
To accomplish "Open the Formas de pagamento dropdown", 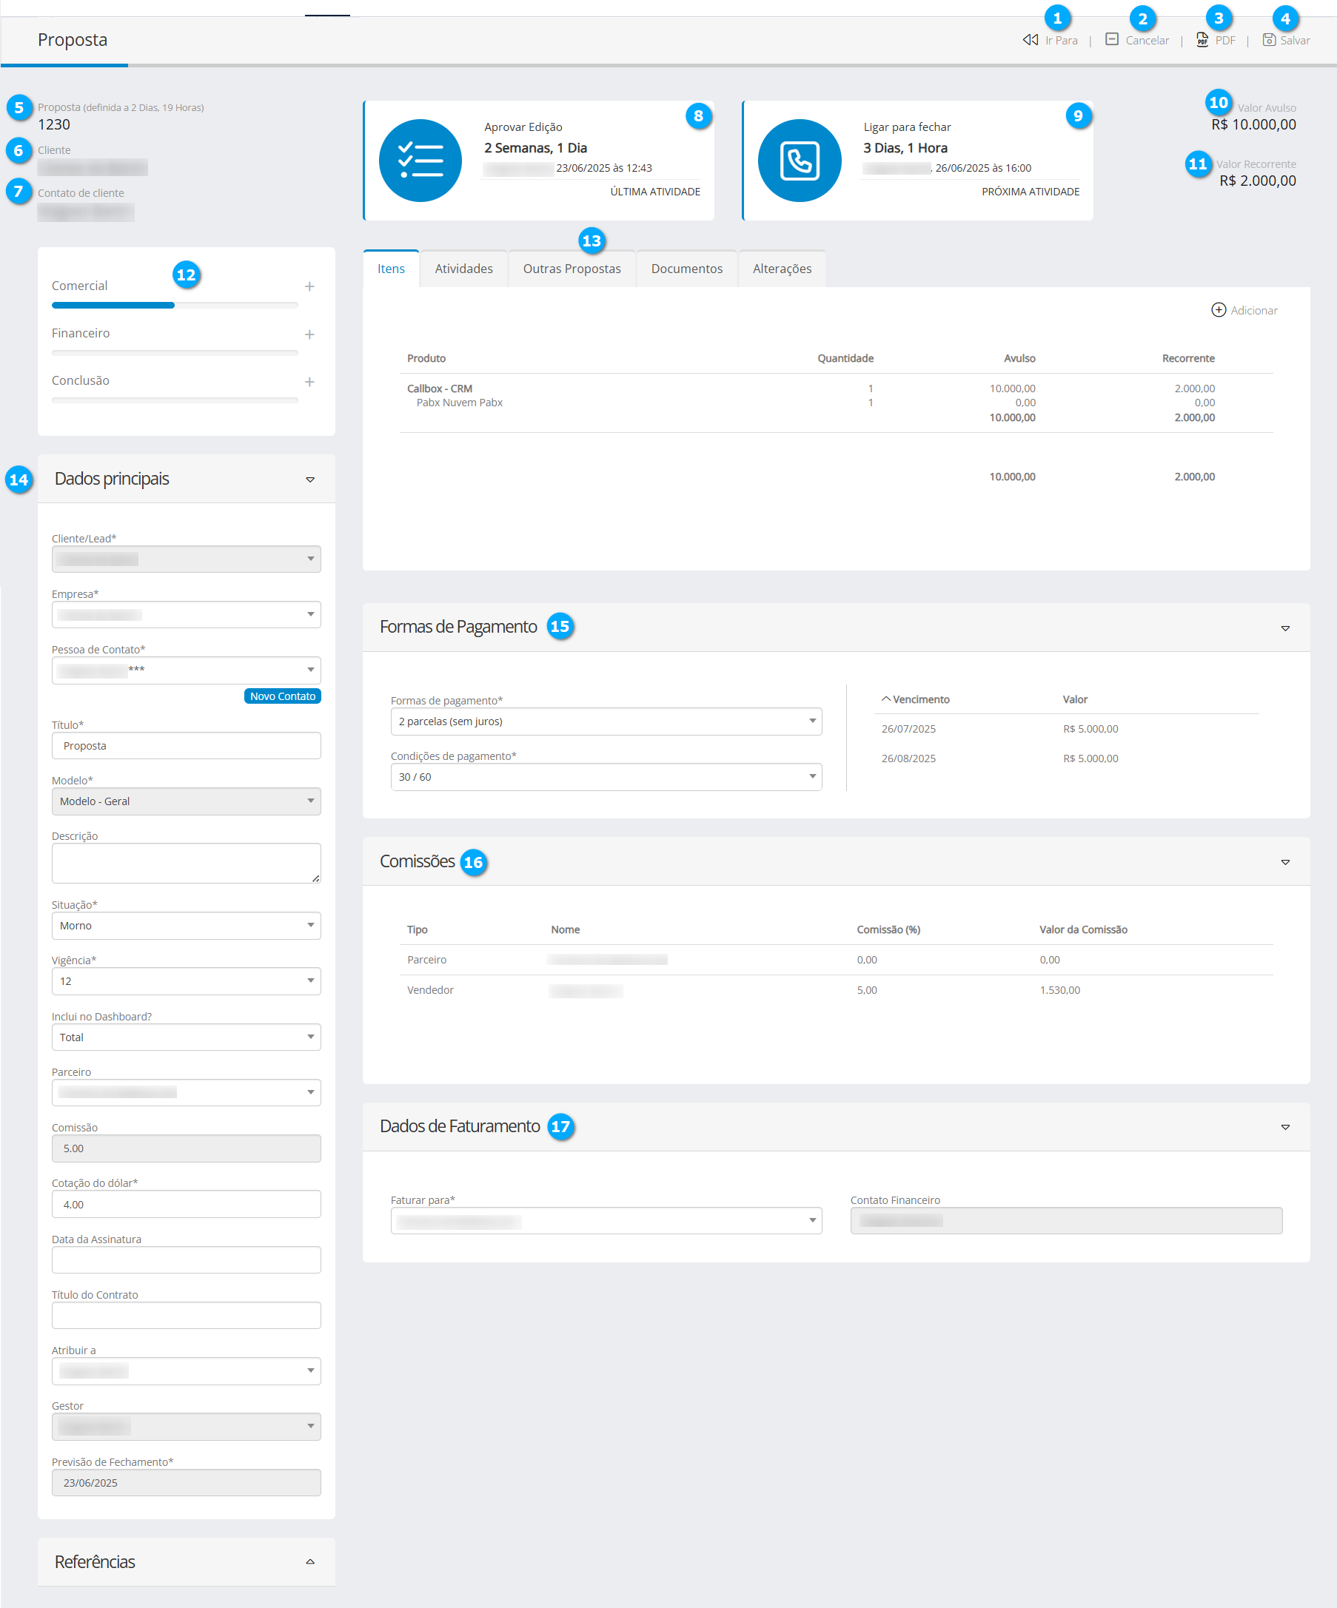I will (x=606, y=721).
